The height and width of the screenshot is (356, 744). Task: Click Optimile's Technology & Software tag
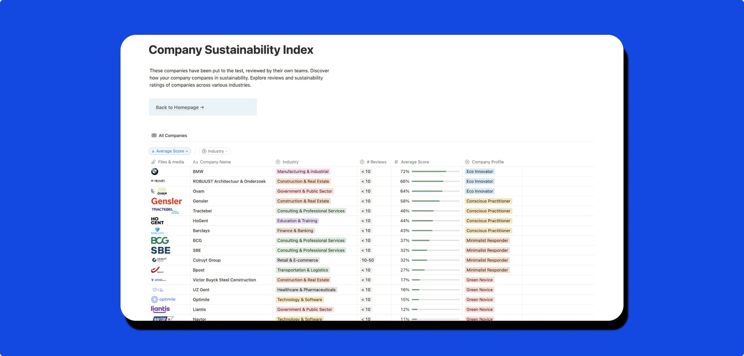(x=300, y=299)
